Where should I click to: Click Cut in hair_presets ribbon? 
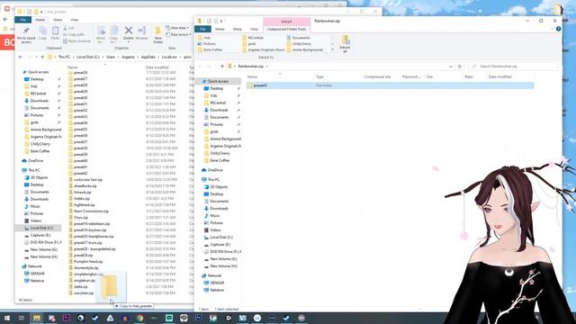pyautogui.click(x=68, y=28)
